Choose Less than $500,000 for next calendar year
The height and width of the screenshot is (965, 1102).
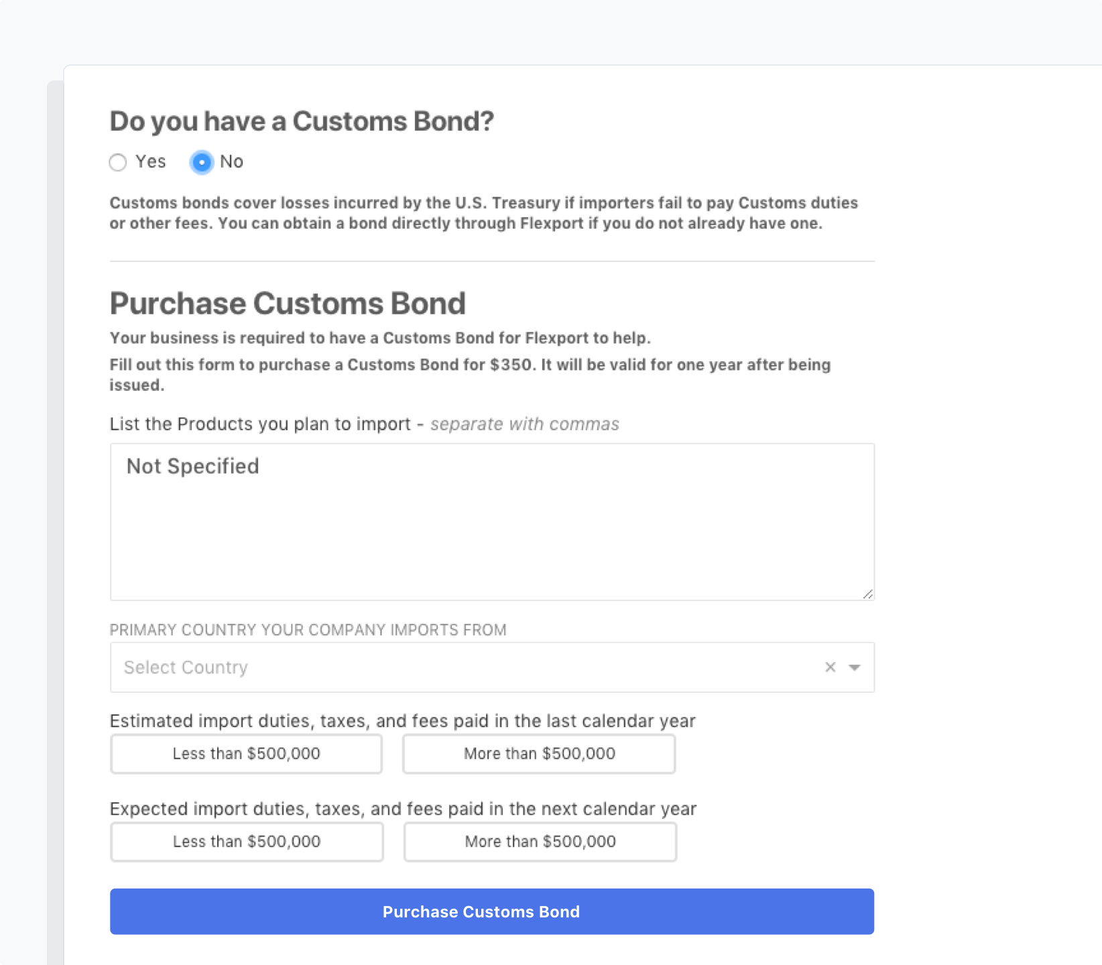click(x=247, y=842)
